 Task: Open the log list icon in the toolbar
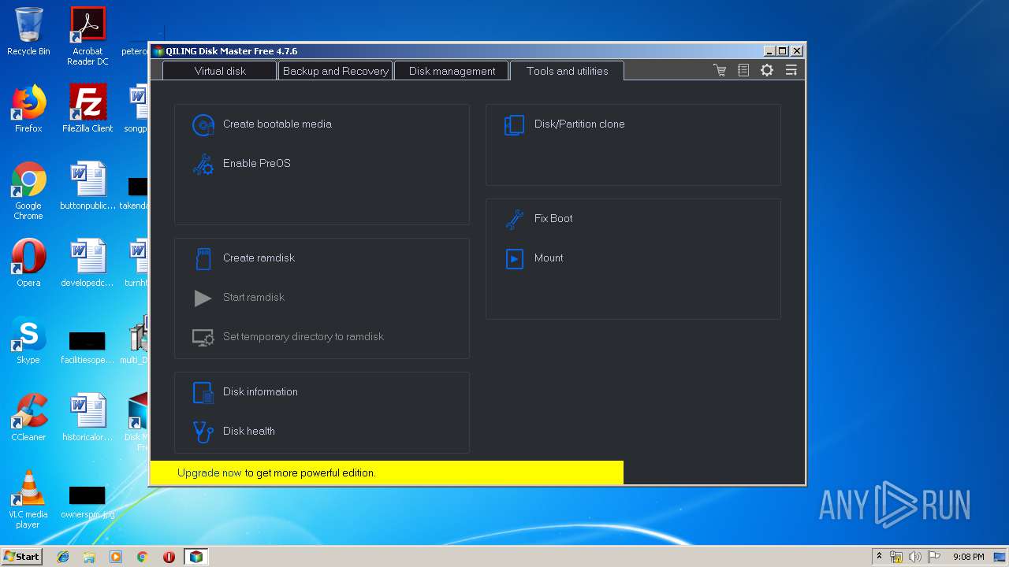point(743,70)
